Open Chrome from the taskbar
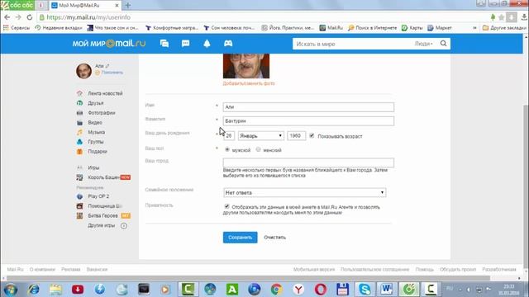This screenshot has height=297, width=529. [x=276, y=290]
